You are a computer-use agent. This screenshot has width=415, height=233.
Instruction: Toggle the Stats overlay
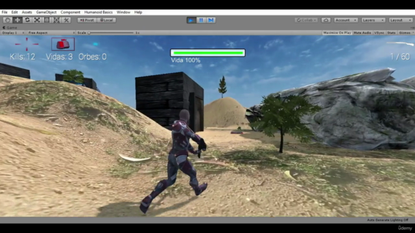(391, 33)
